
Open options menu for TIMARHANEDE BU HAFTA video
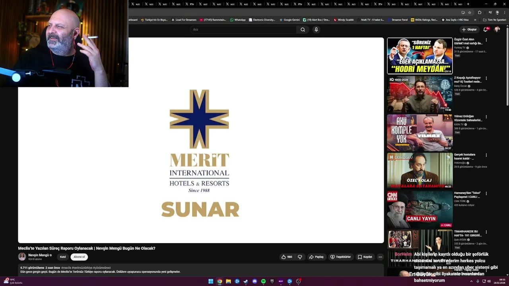point(486,232)
